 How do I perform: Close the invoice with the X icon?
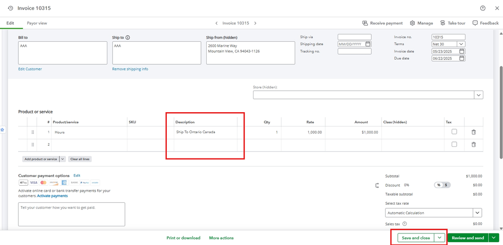[x=497, y=9]
